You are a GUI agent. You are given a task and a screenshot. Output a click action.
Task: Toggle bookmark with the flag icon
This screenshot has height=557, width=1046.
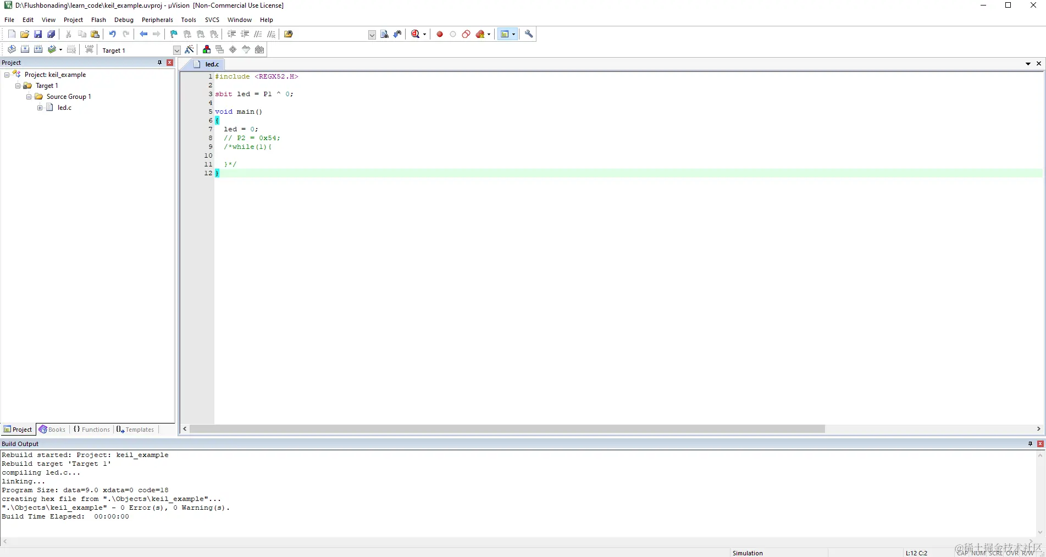174,34
